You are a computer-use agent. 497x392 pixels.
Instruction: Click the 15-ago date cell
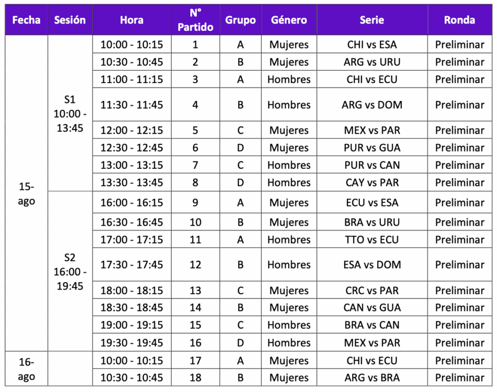26,193
